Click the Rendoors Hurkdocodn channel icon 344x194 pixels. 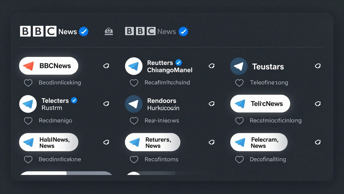pos(134,104)
